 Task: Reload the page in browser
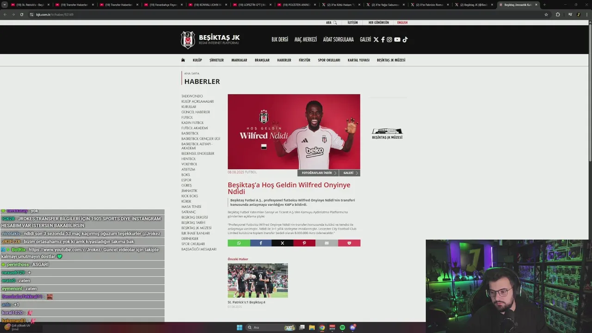coord(21,14)
